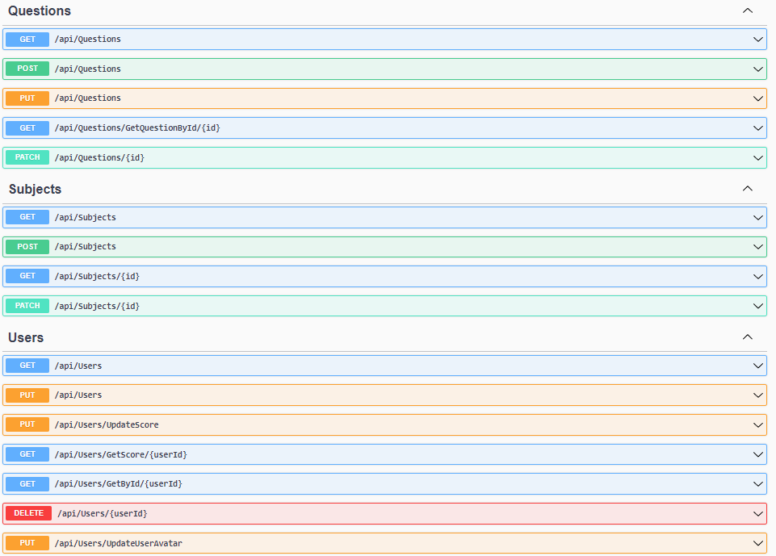776x556 pixels.
Task: Click /api/Subjects/{id} path text in PATCH row
Action: click(97, 306)
